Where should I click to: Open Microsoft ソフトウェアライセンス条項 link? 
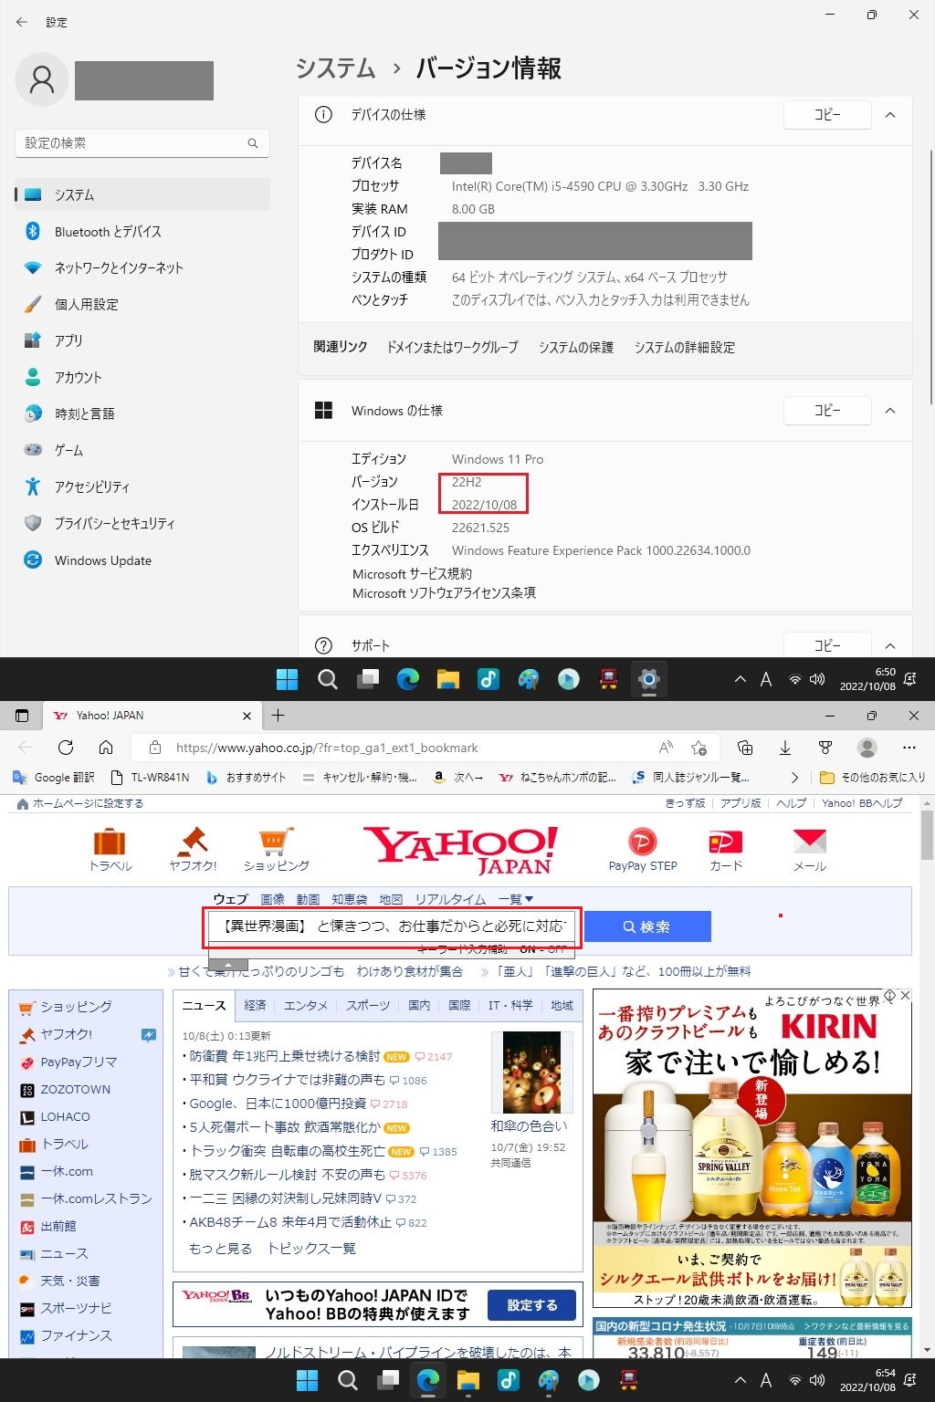(x=444, y=593)
